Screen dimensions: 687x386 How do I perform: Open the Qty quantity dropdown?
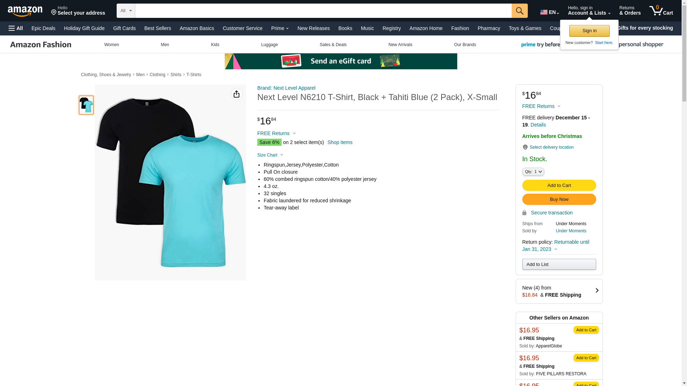[533, 172]
